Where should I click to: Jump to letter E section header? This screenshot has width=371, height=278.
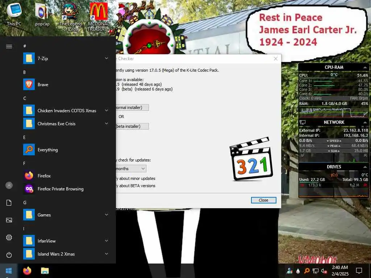tap(24, 137)
